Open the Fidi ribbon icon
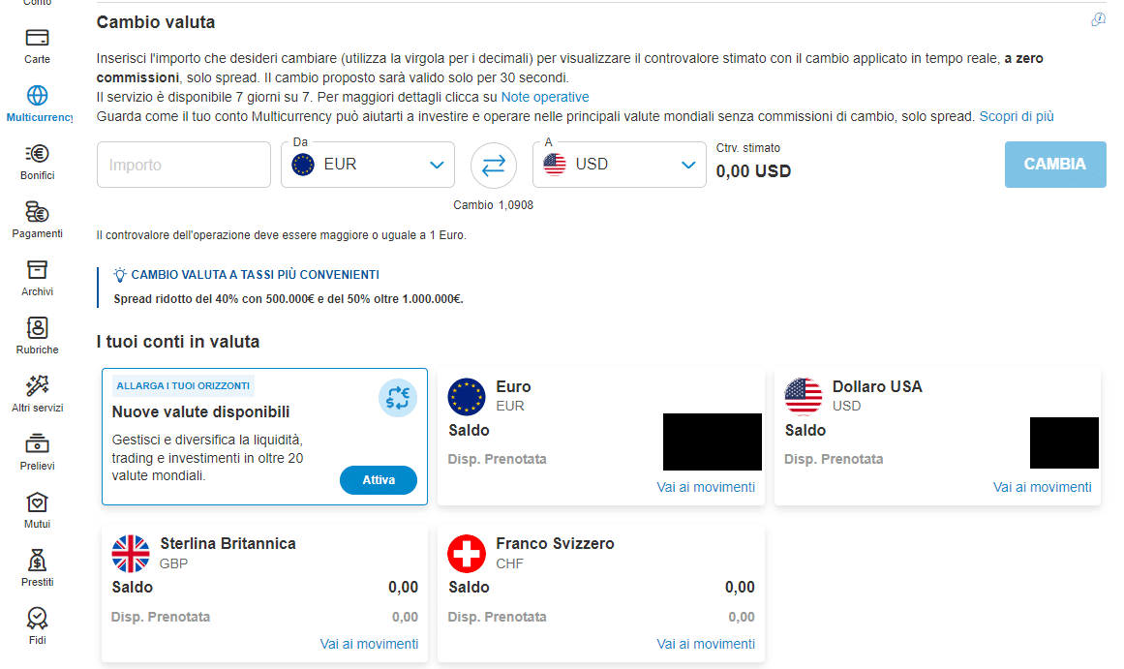Image resolution: width=1124 pixels, height=669 pixels. click(38, 618)
